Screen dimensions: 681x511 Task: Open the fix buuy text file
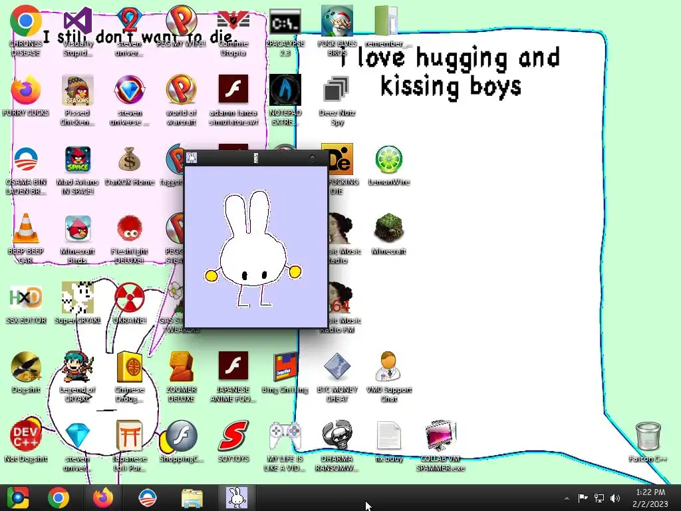388,436
